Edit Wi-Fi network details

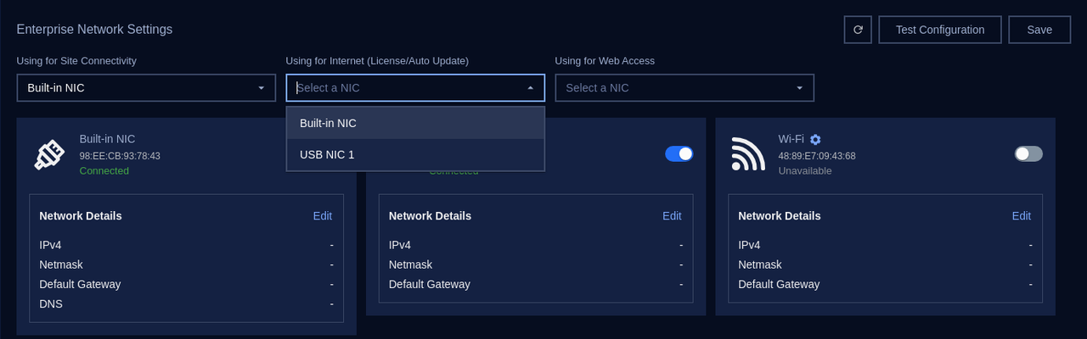coord(1022,216)
